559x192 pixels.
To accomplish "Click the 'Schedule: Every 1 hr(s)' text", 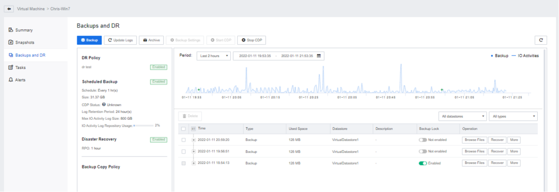I will tap(100, 90).
